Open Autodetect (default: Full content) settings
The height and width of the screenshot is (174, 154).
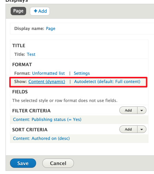click(107, 82)
